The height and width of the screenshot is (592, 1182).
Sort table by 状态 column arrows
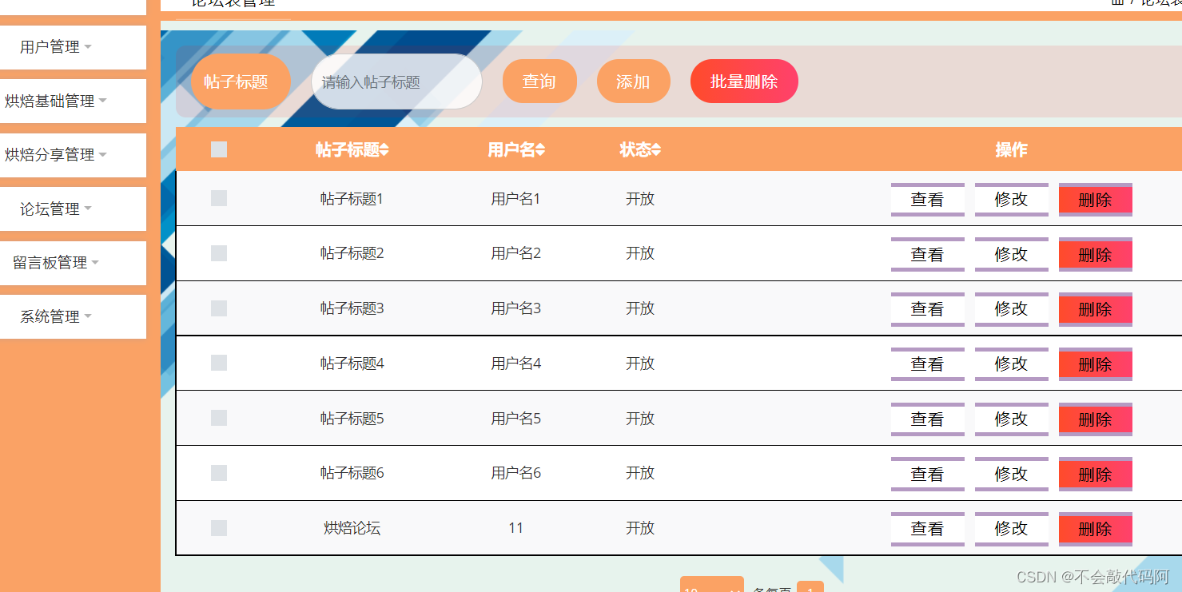(x=656, y=150)
